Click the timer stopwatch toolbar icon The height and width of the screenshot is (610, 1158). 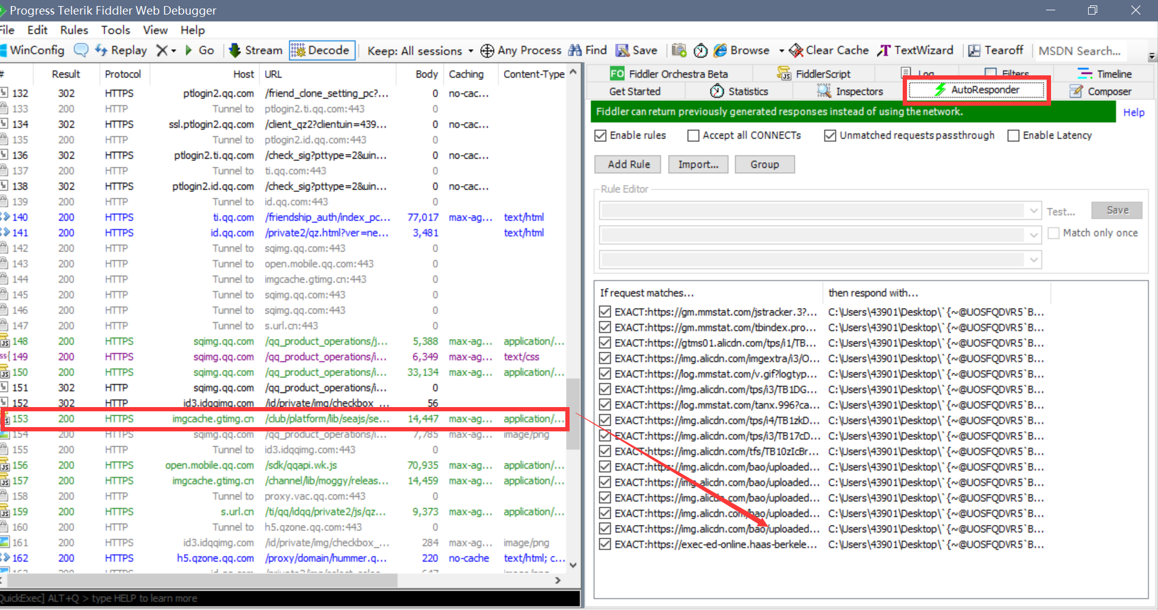[700, 50]
